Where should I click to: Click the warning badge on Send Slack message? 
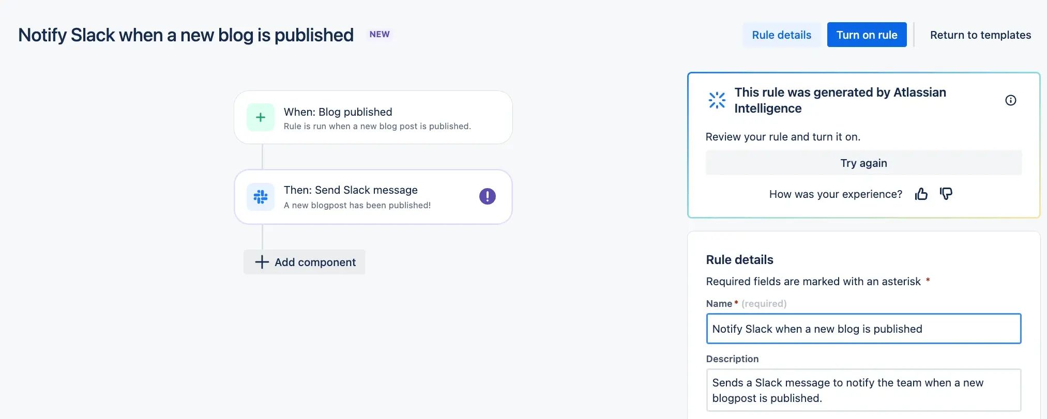[487, 196]
